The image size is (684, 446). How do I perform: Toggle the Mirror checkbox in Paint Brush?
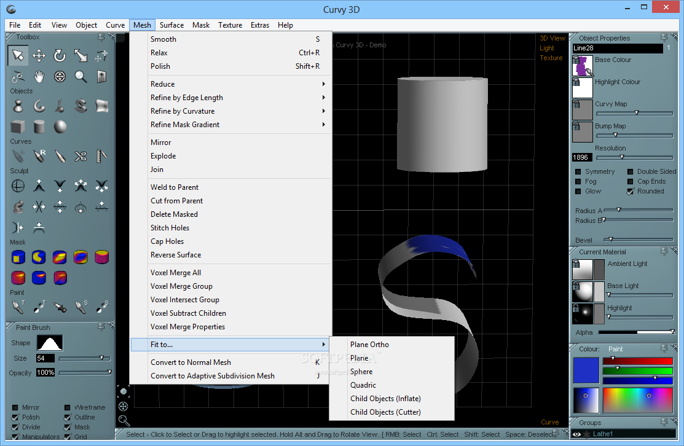click(15, 408)
